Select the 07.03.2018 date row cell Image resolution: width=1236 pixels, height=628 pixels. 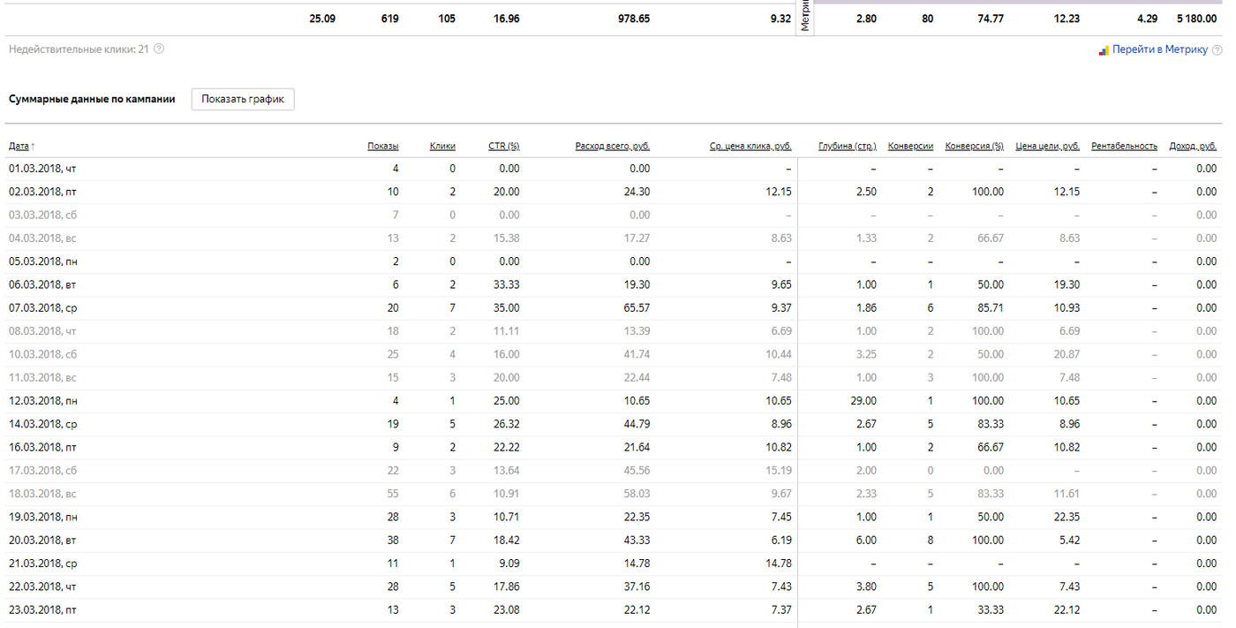click(x=44, y=308)
